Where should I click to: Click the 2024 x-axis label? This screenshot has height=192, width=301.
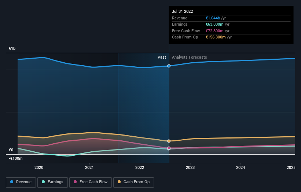pos(241,167)
